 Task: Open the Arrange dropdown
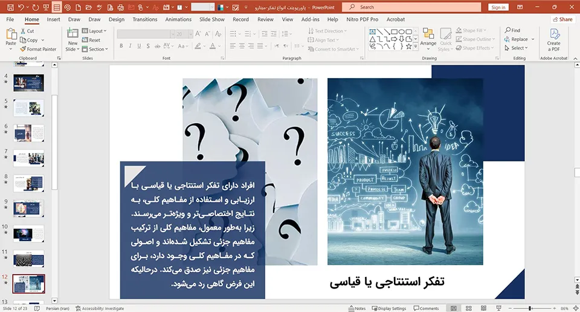[428, 39]
